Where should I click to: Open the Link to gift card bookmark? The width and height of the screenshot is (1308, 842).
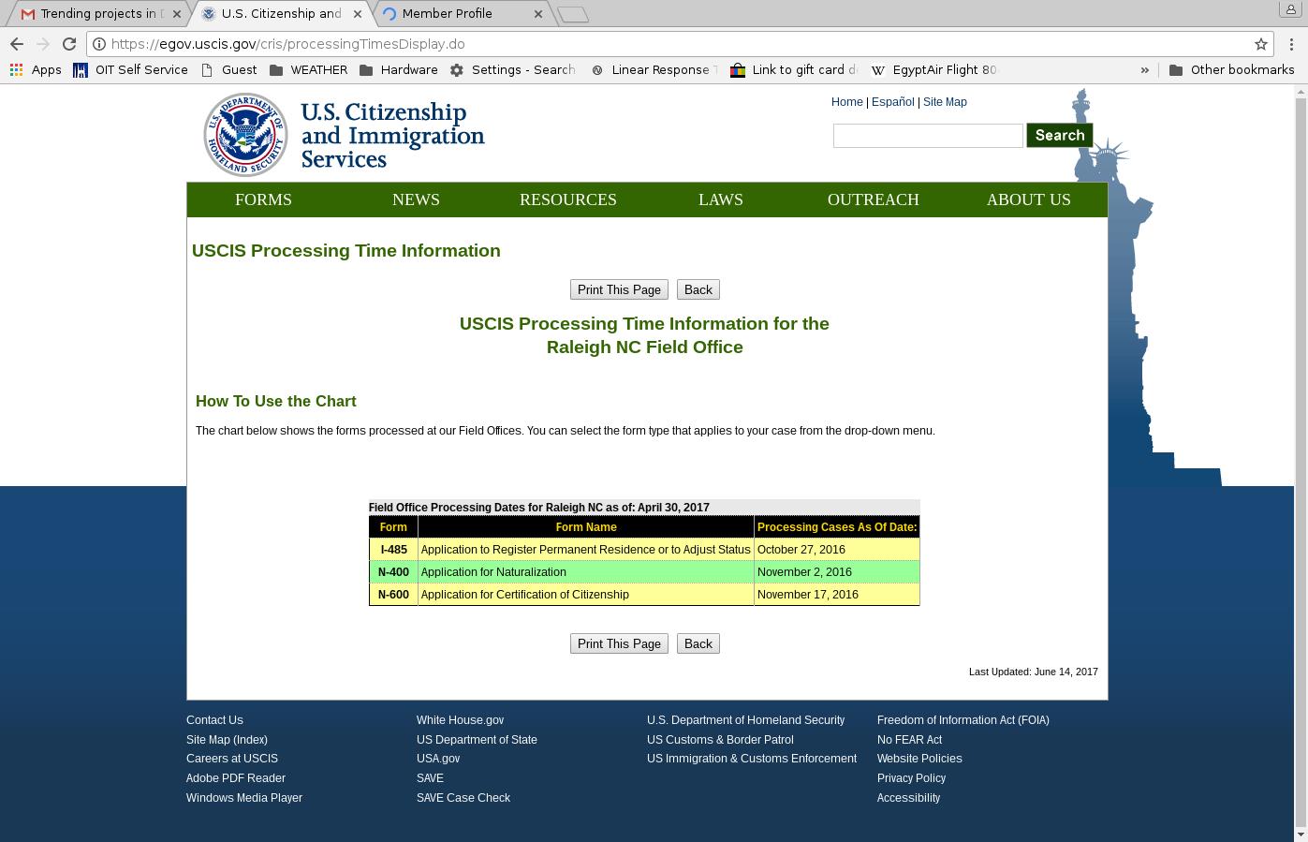pos(794,70)
